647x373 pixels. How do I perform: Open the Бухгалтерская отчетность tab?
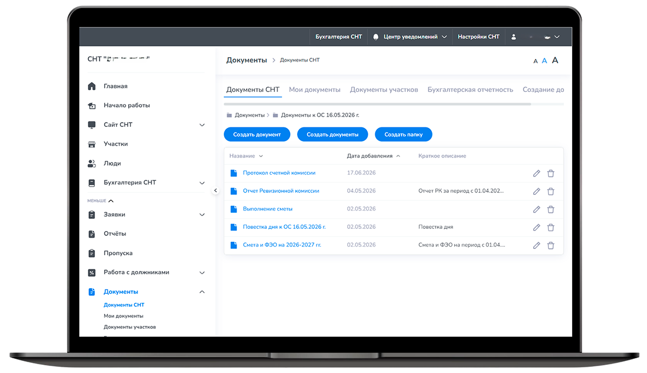point(470,90)
